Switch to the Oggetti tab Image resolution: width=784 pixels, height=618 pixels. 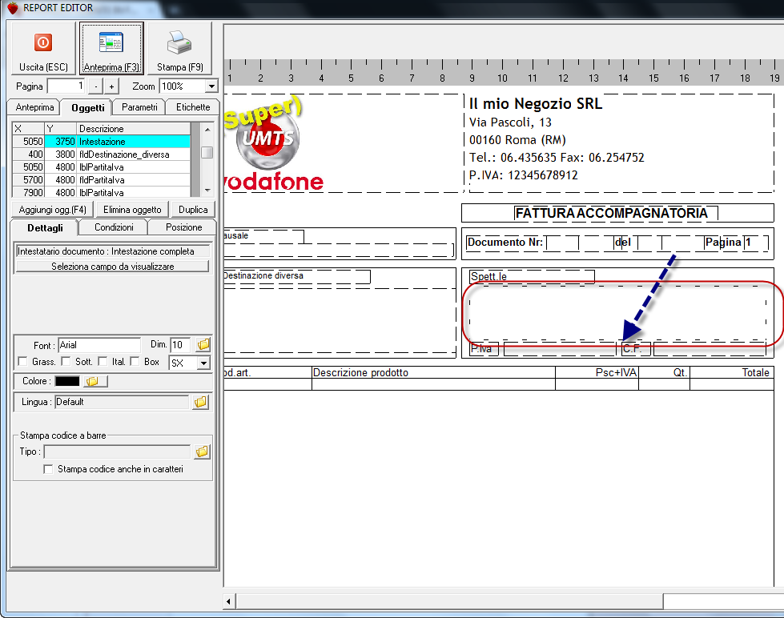point(88,107)
